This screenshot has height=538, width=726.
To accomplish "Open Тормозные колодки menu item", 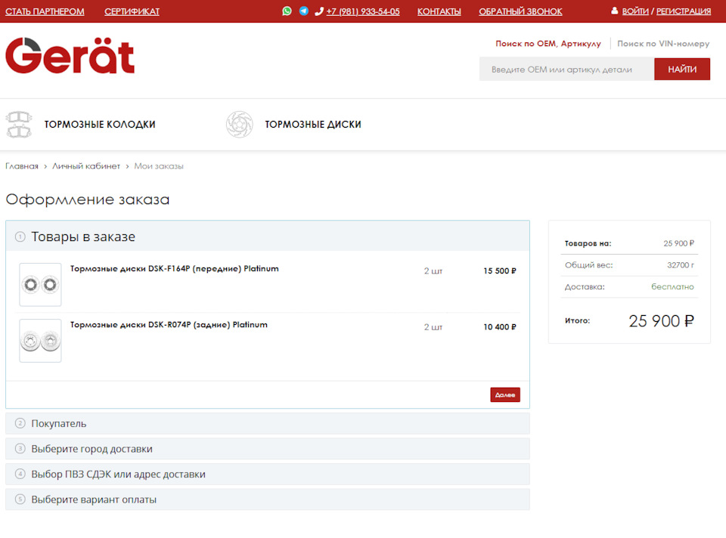I will point(100,125).
